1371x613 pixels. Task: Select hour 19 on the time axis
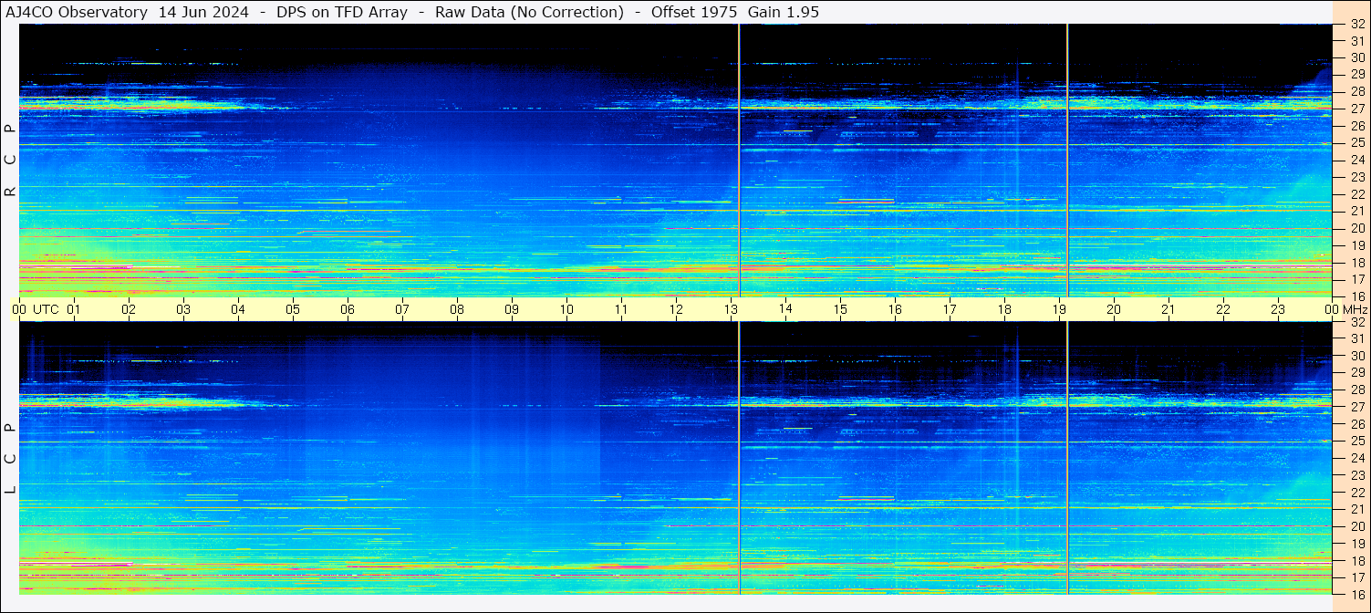pyautogui.click(x=1059, y=309)
